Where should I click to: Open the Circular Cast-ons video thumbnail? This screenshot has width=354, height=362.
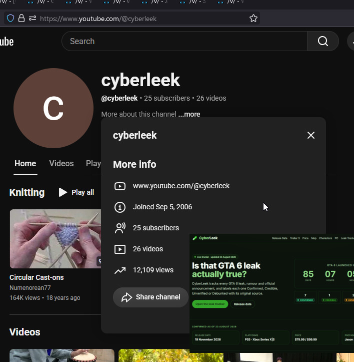[x=55, y=239]
